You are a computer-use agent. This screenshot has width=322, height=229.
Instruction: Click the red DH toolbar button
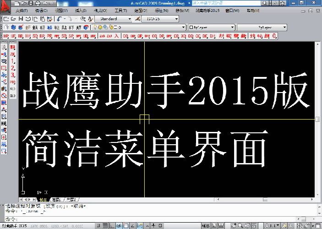pos(213,36)
